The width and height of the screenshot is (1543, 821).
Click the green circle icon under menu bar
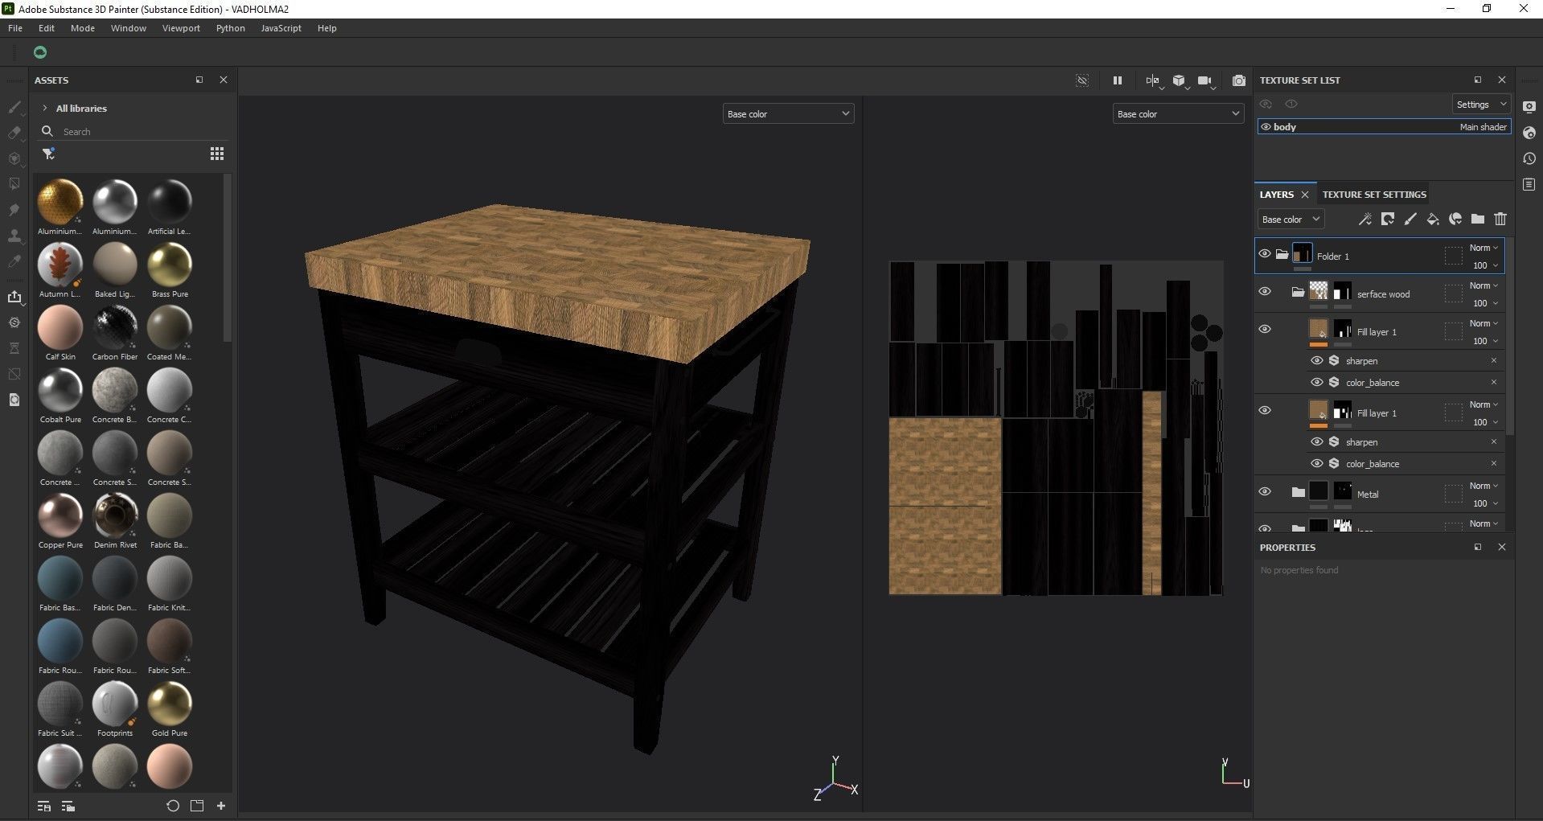click(x=40, y=52)
